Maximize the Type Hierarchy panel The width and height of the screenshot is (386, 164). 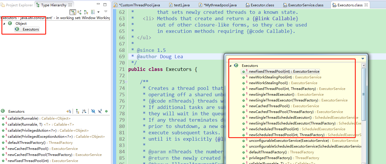(105, 5)
